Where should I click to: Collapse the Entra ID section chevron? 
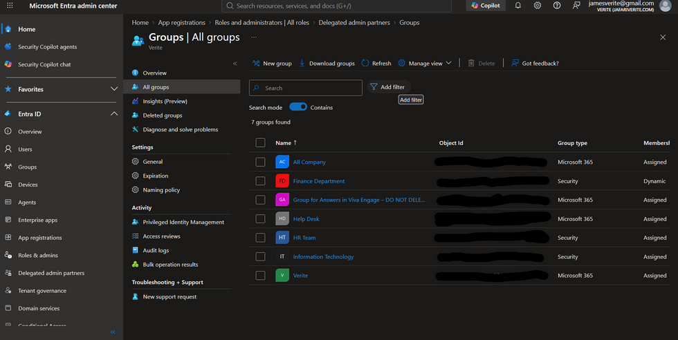113,113
